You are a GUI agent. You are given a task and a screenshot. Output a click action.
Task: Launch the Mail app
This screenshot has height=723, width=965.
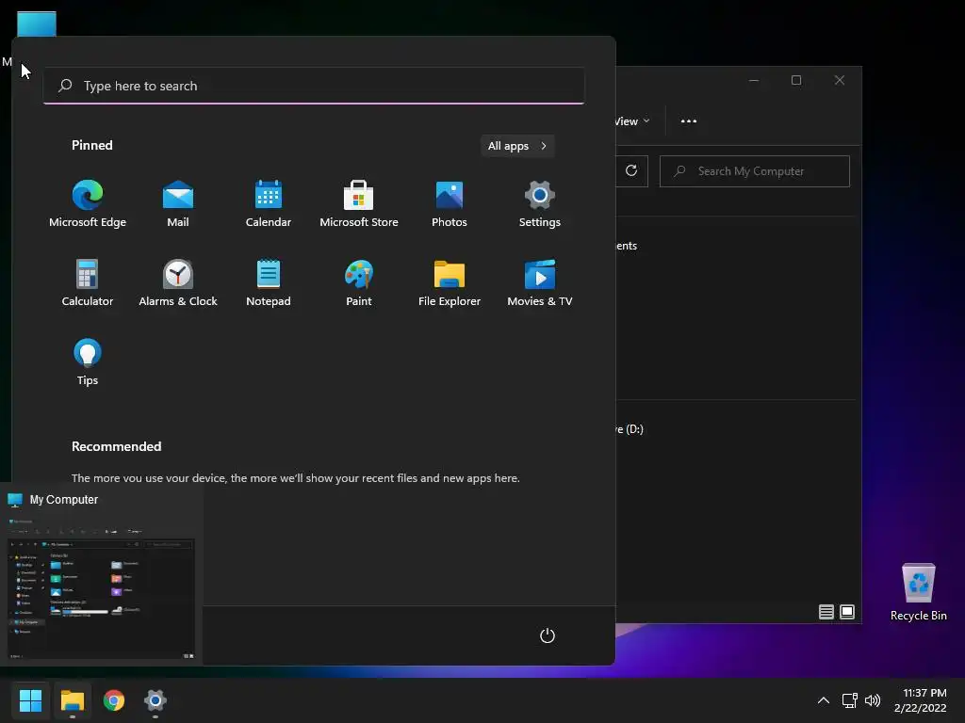click(x=178, y=203)
